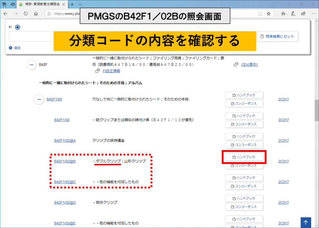This screenshot has height=228, width=319.
Task: Open the B42F1/02@C classification link
Action: (65, 182)
